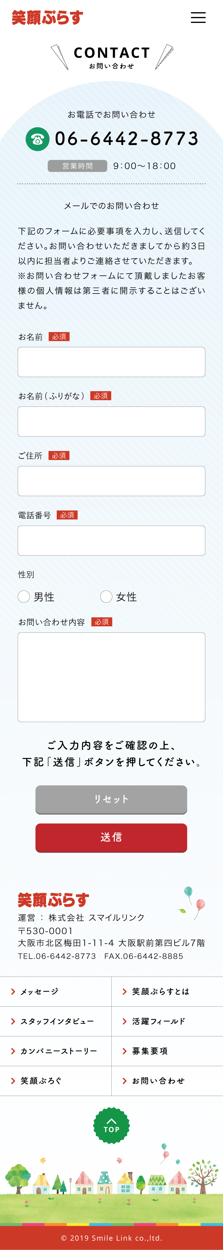Select the 女性 radio button

(x=106, y=596)
